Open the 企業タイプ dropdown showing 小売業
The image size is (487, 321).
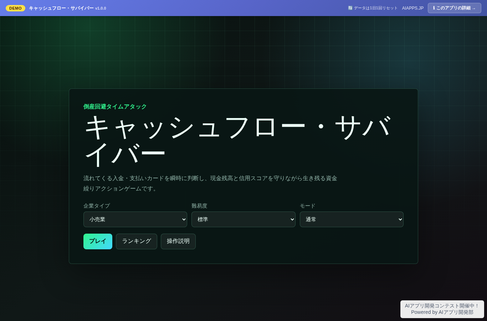click(x=135, y=219)
